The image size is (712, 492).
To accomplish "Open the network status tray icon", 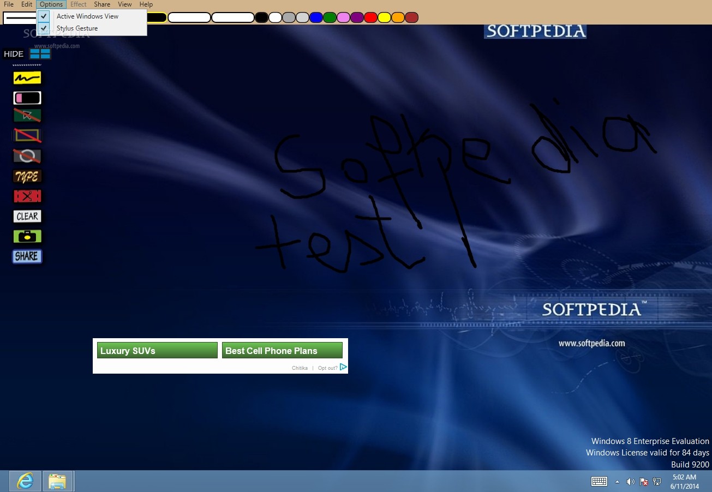I will pos(657,482).
